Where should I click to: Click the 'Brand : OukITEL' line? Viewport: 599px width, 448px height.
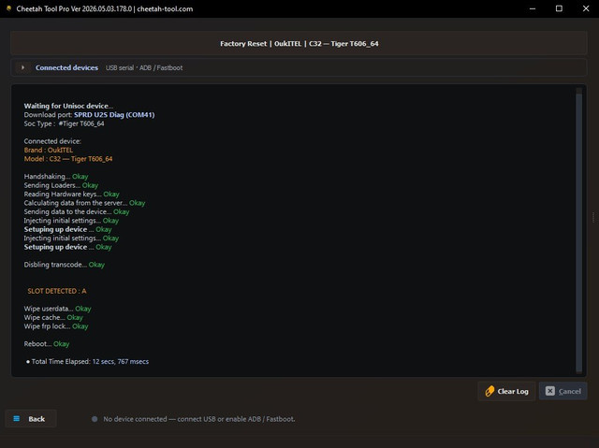49,150
